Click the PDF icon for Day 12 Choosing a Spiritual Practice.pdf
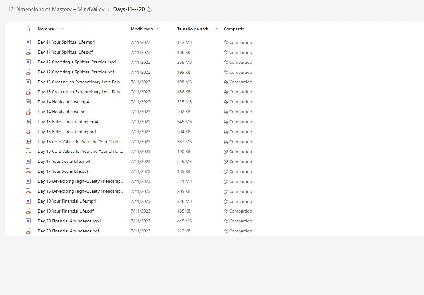Screen dimensions: 424x295 (28, 72)
